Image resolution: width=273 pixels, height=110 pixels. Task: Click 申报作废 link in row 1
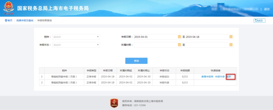pos(220,77)
